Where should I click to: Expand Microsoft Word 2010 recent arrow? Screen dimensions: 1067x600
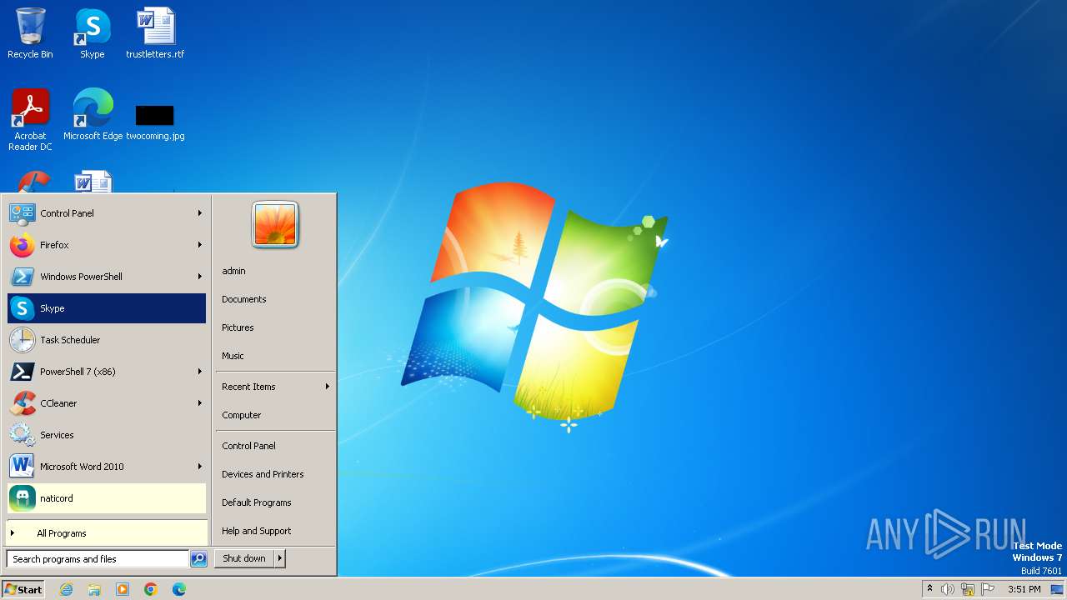click(200, 467)
